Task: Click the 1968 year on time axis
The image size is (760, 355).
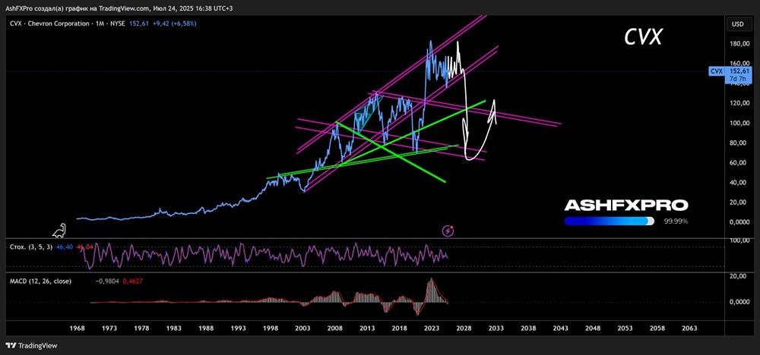Action: [x=78, y=328]
